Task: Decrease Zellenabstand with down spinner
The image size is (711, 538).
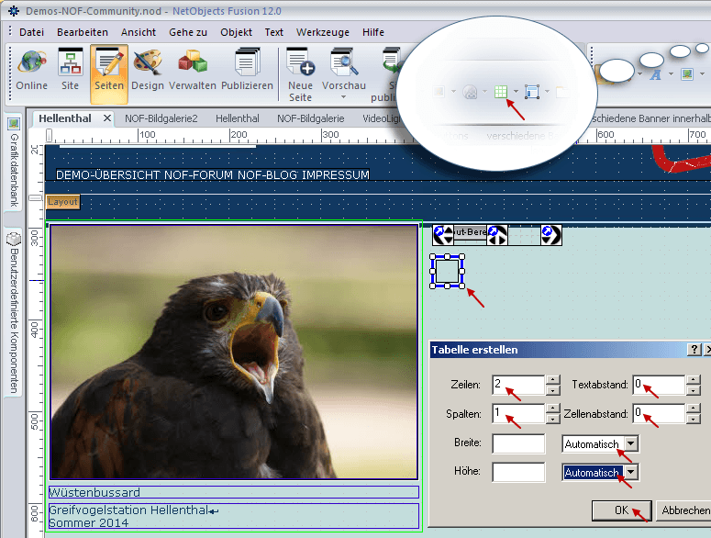Action: pos(694,419)
